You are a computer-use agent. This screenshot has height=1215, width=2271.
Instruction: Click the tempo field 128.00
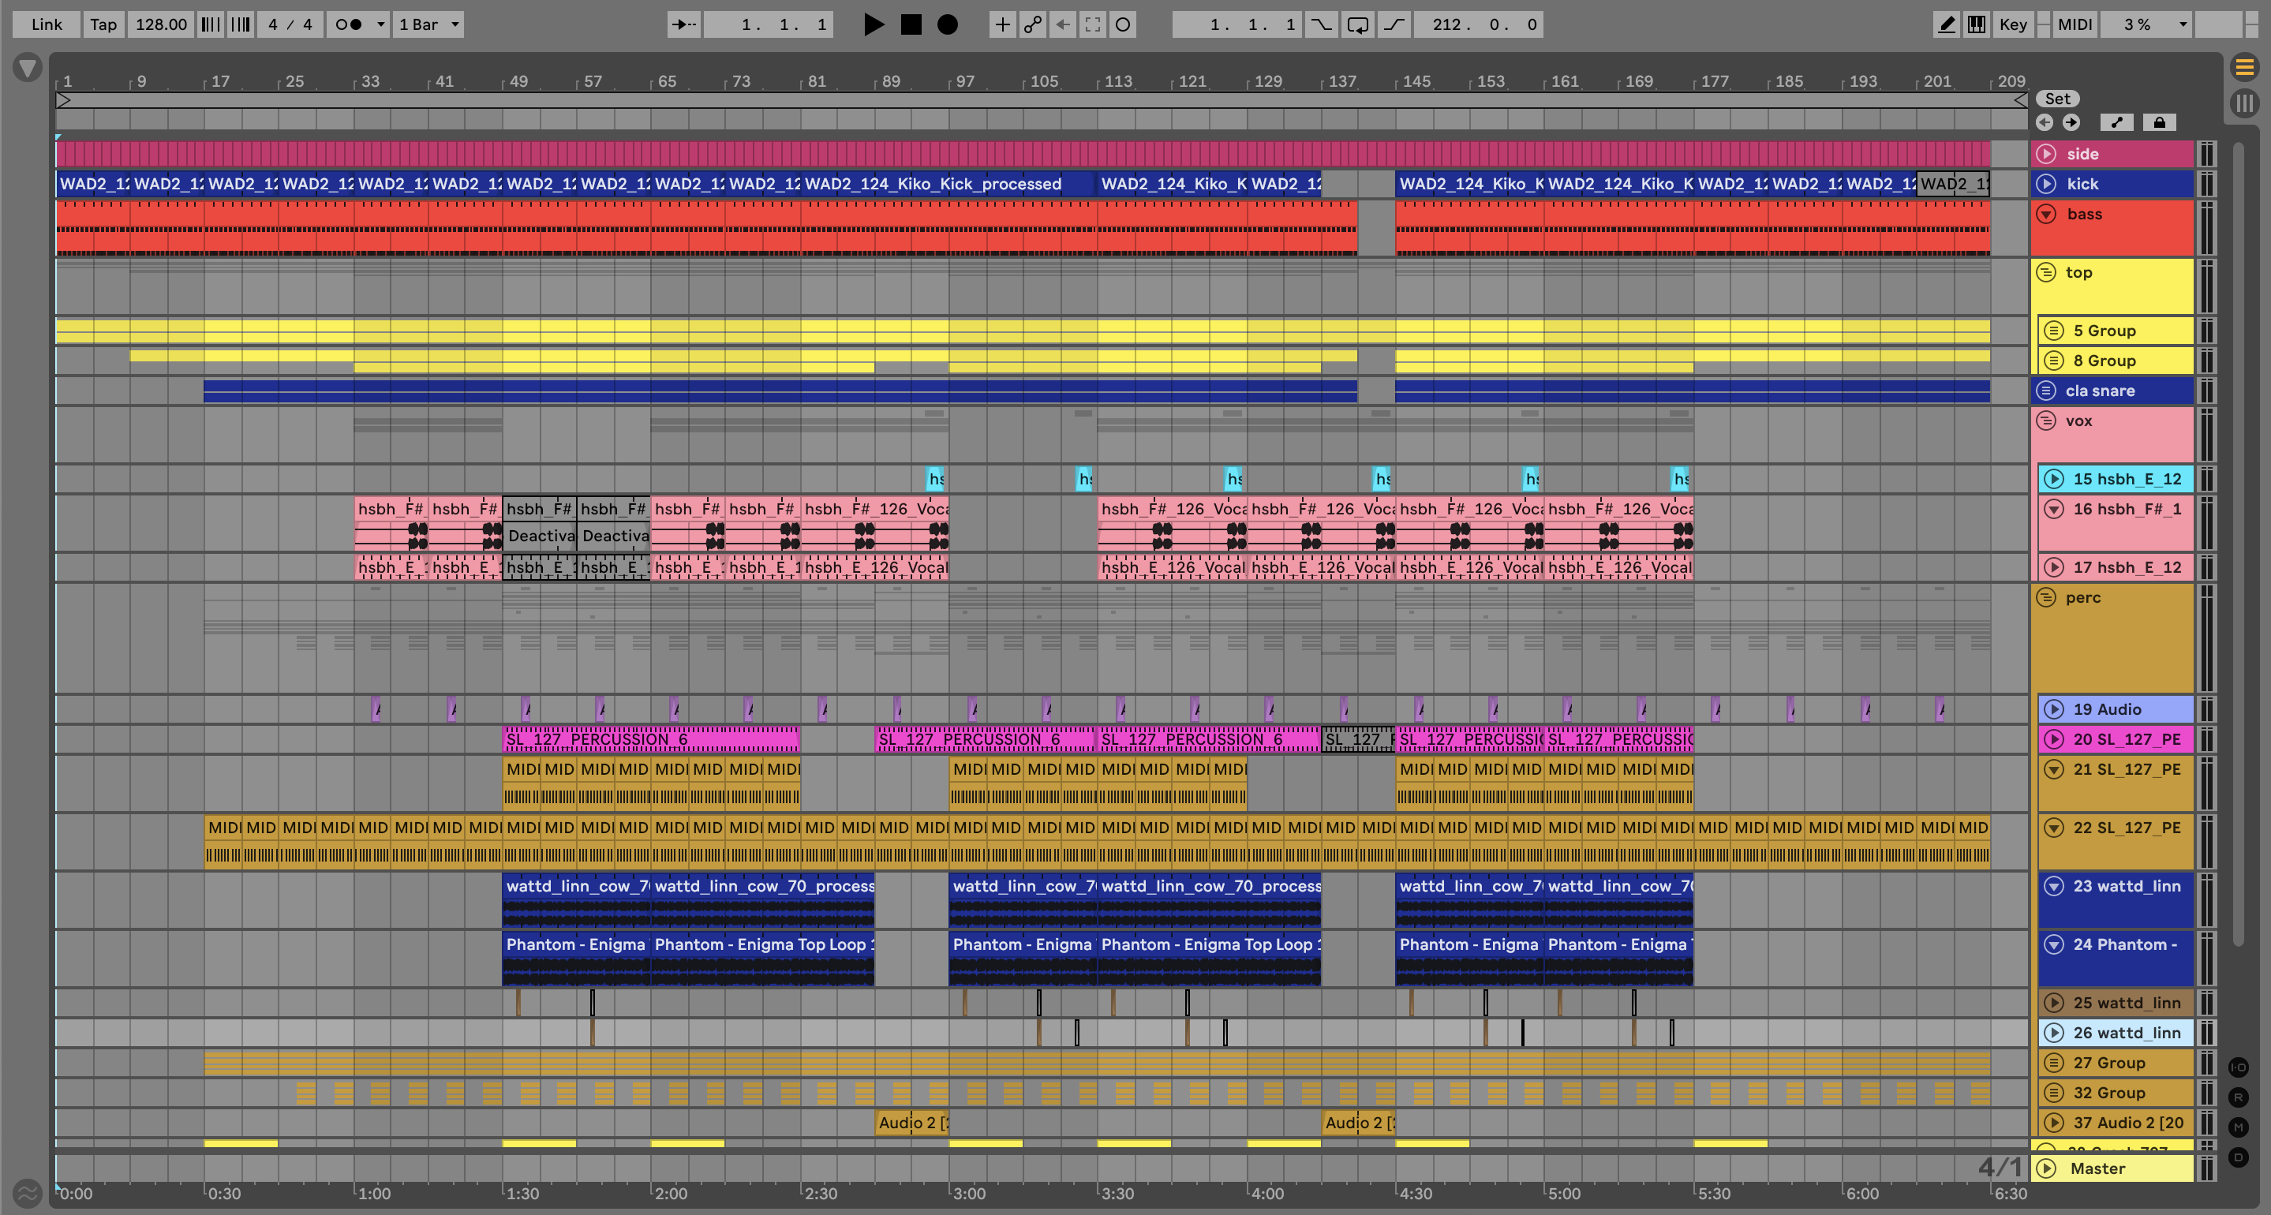(x=160, y=24)
